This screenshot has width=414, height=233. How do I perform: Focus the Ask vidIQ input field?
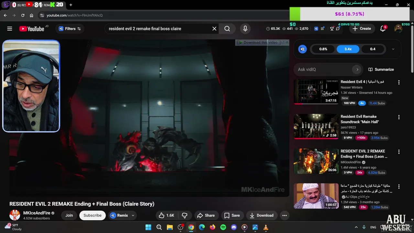coord(323,69)
